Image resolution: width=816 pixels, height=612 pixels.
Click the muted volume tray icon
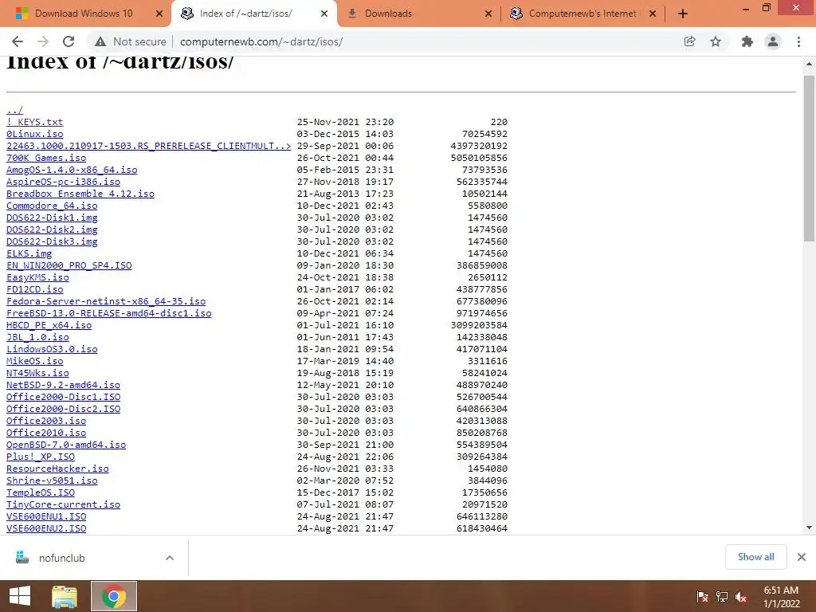point(741,596)
